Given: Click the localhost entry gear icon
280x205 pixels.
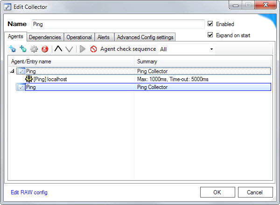Looking at the screenshot, I should pyautogui.click(x=29, y=79).
